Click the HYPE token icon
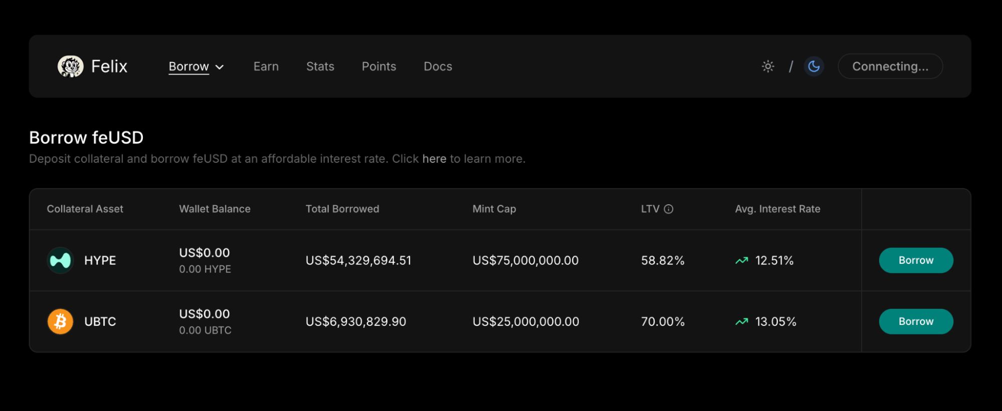 pyautogui.click(x=60, y=260)
